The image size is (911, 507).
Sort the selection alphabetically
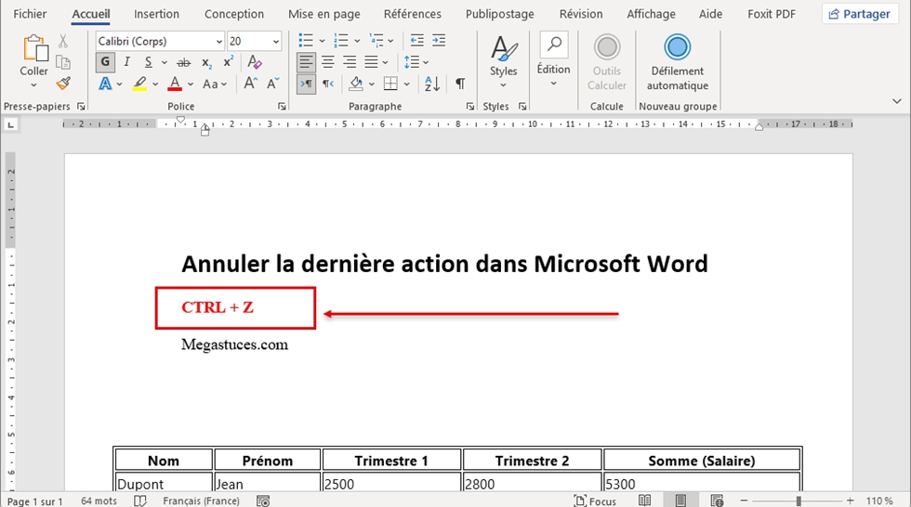click(432, 84)
